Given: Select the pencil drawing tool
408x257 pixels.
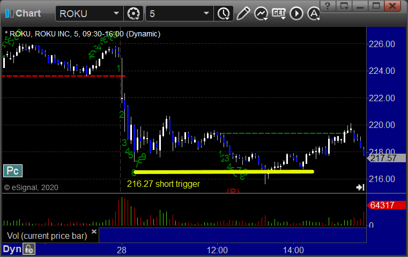Looking at the screenshot, I should [x=243, y=13].
